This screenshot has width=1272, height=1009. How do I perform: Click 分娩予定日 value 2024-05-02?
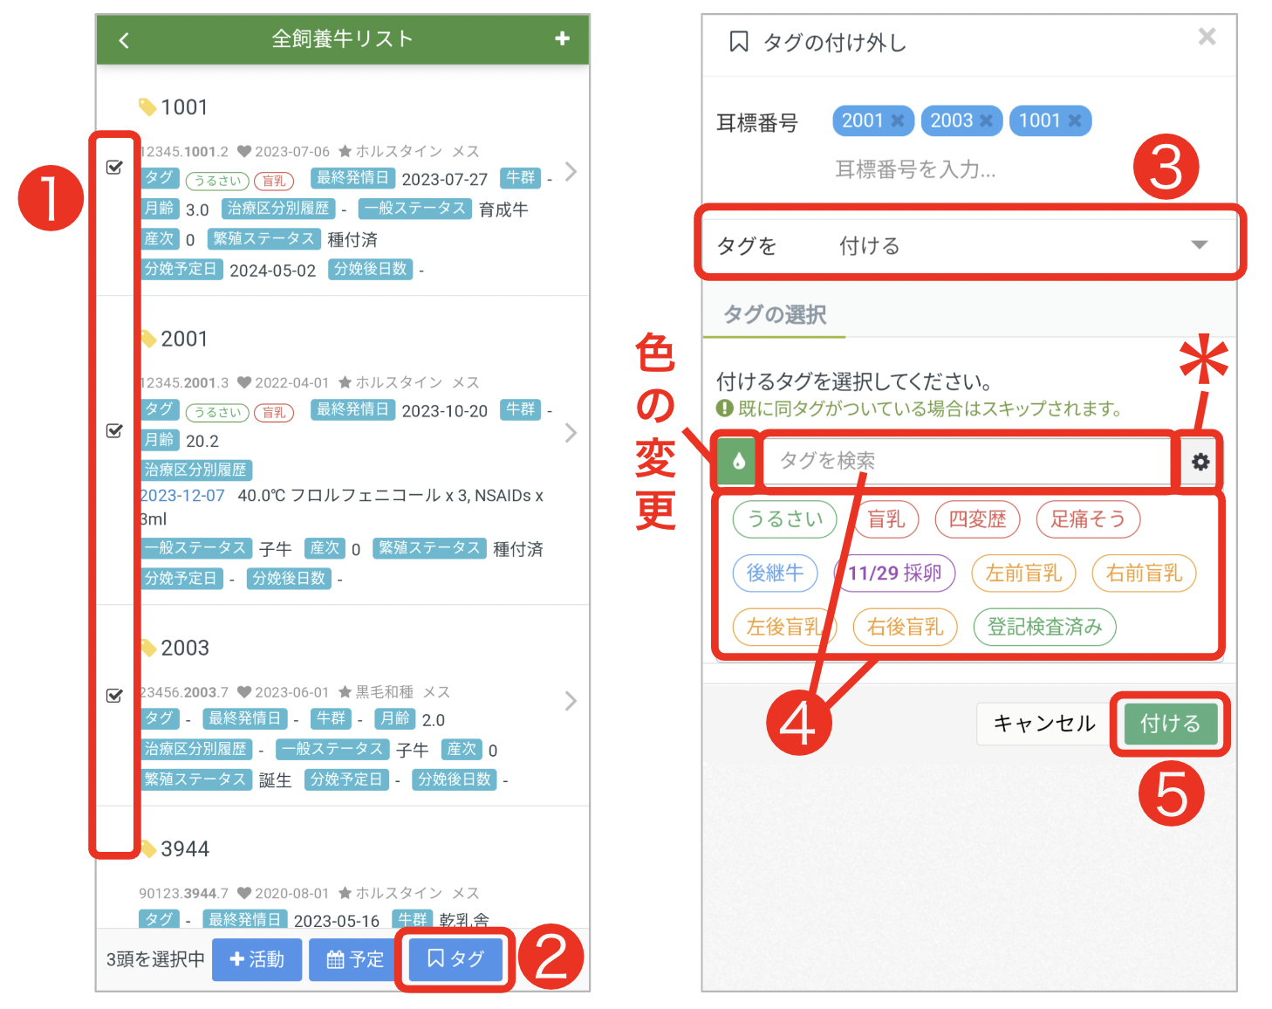[273, 271]
